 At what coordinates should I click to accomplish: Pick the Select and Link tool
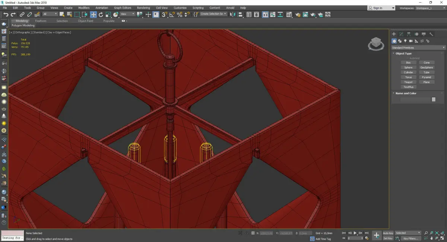coord(22,14)
